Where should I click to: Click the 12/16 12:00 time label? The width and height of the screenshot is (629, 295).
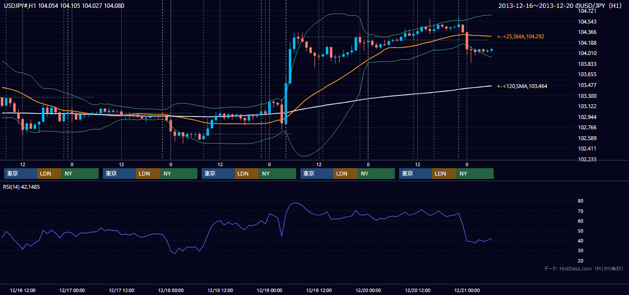tap(23, 291)
